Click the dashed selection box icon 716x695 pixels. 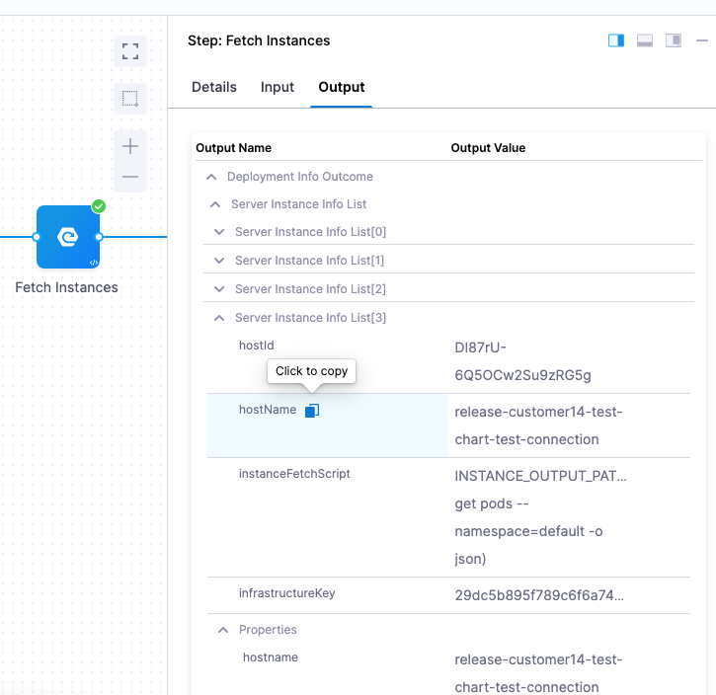129,99
